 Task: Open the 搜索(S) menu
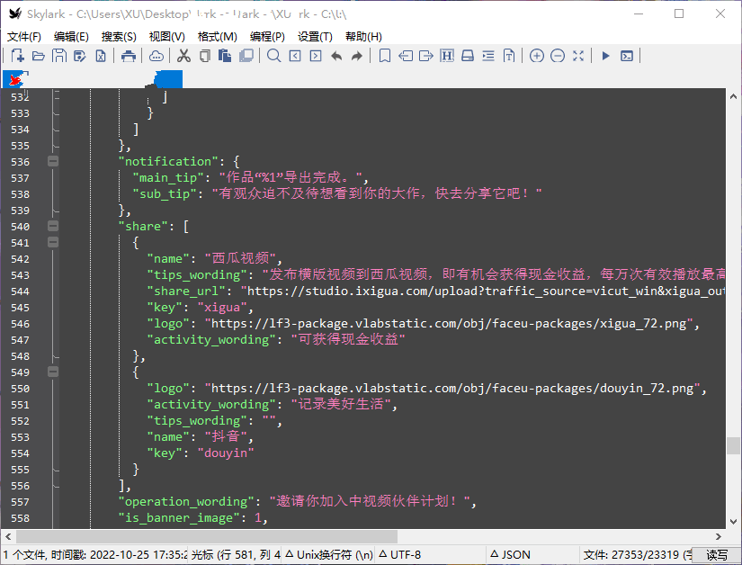pyautogui.click(x=119, y=36)
